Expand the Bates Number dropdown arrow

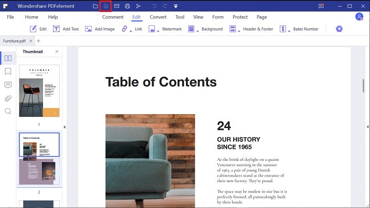tap(289, 31)
